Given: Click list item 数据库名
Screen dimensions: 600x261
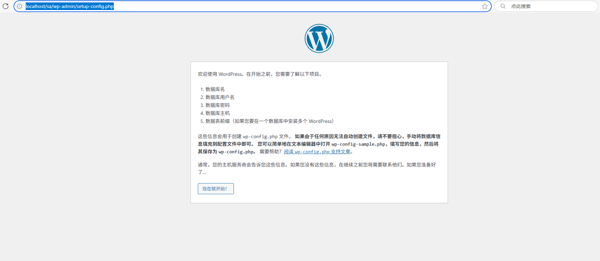Looking at the screenshot, I should click(x=215, y=89).
